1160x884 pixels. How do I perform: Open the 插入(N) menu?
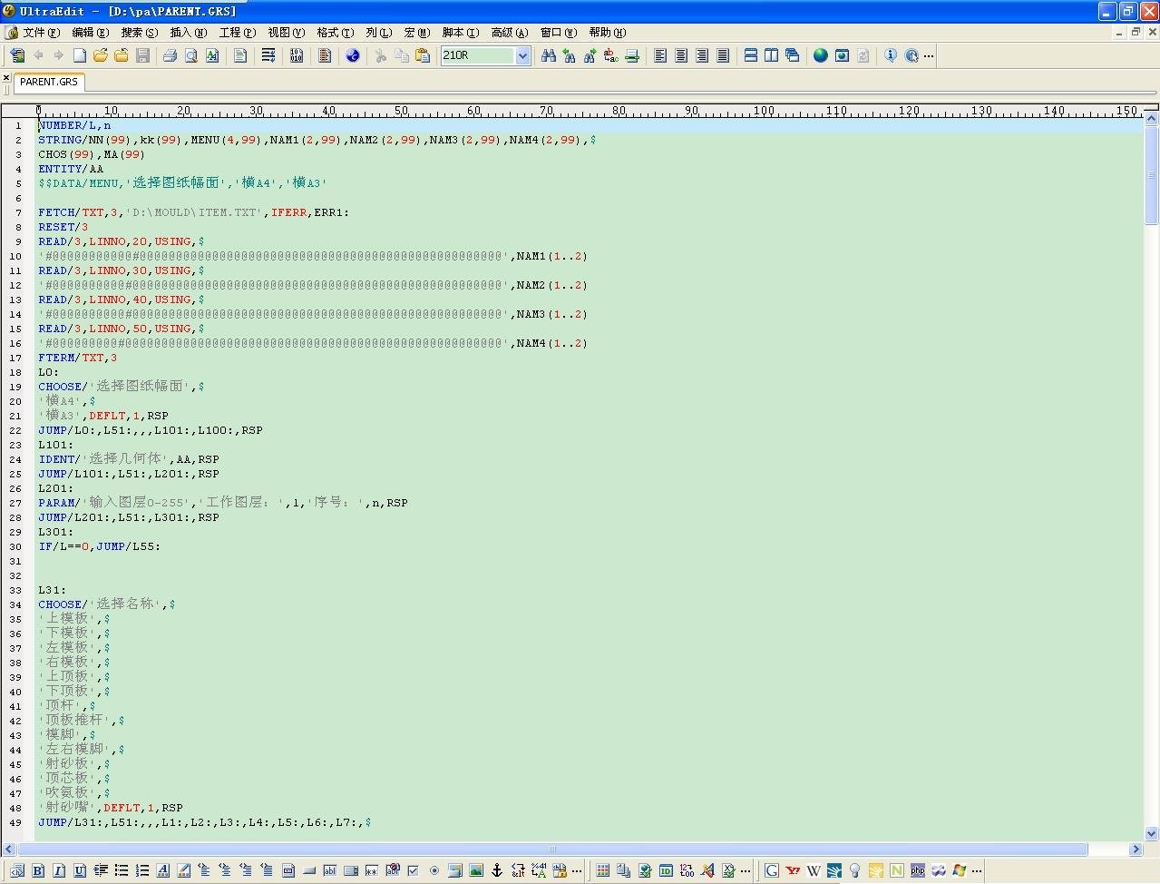pos(189,33)
